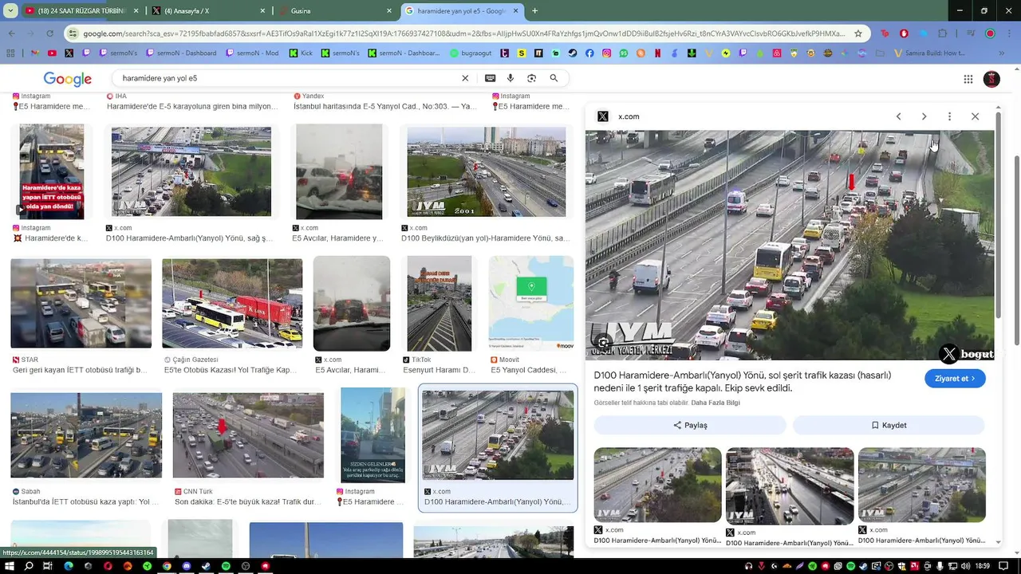Open the bookmarks apps grid icon
This screenshot has height=574, width=1021.
pos(10,53)
